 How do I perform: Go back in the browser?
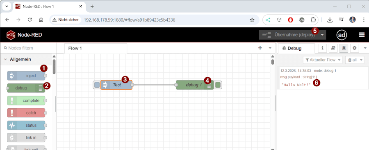tap(7, 20)
